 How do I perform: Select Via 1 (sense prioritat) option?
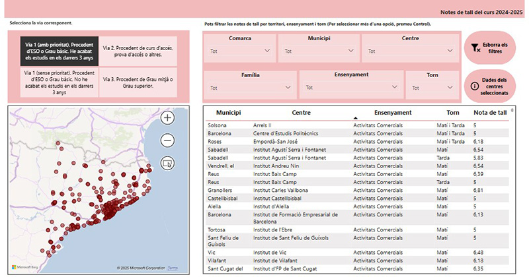[x=59, y=82]
